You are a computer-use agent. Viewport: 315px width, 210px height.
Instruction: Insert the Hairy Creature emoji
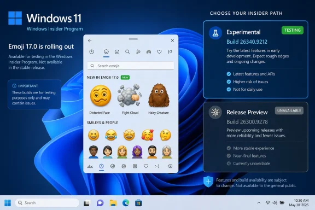159,96
